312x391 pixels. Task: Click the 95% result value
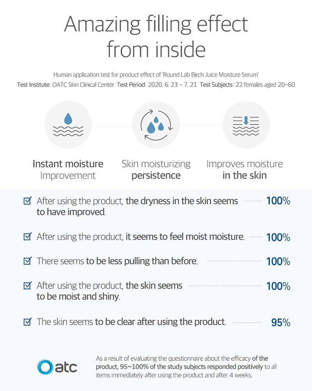coord(280,323)
